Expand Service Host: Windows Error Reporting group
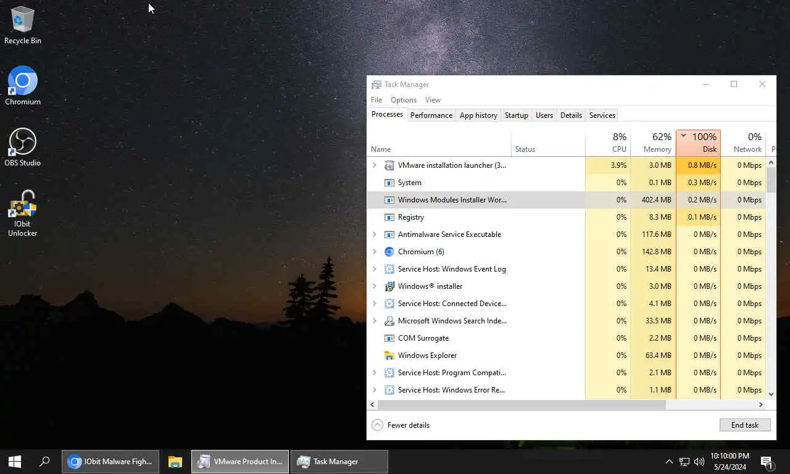 coord(374,390)
